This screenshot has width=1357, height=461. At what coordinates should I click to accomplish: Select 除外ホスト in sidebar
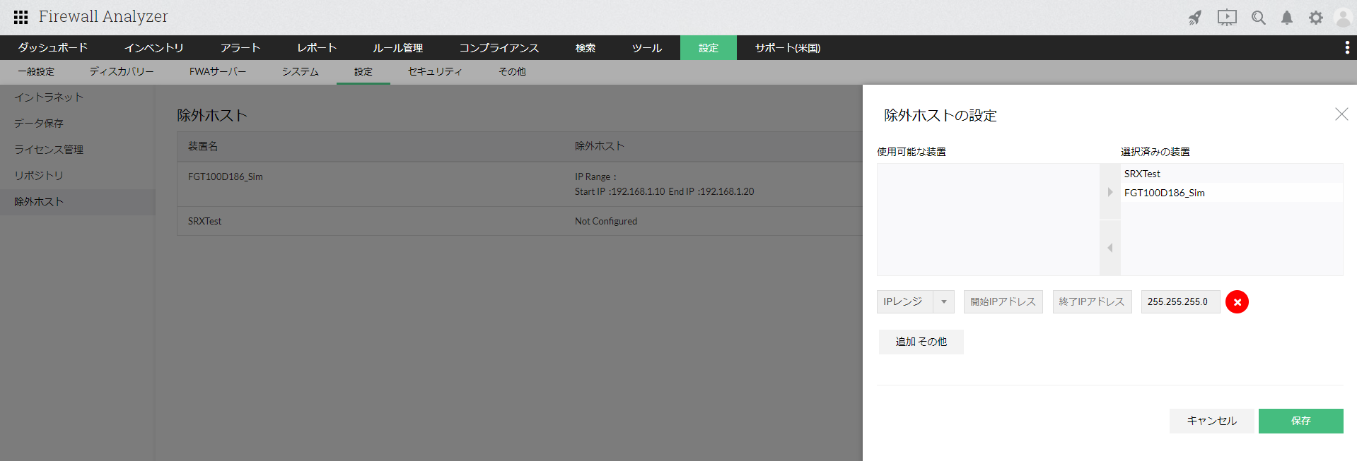[x=78, y=202]
